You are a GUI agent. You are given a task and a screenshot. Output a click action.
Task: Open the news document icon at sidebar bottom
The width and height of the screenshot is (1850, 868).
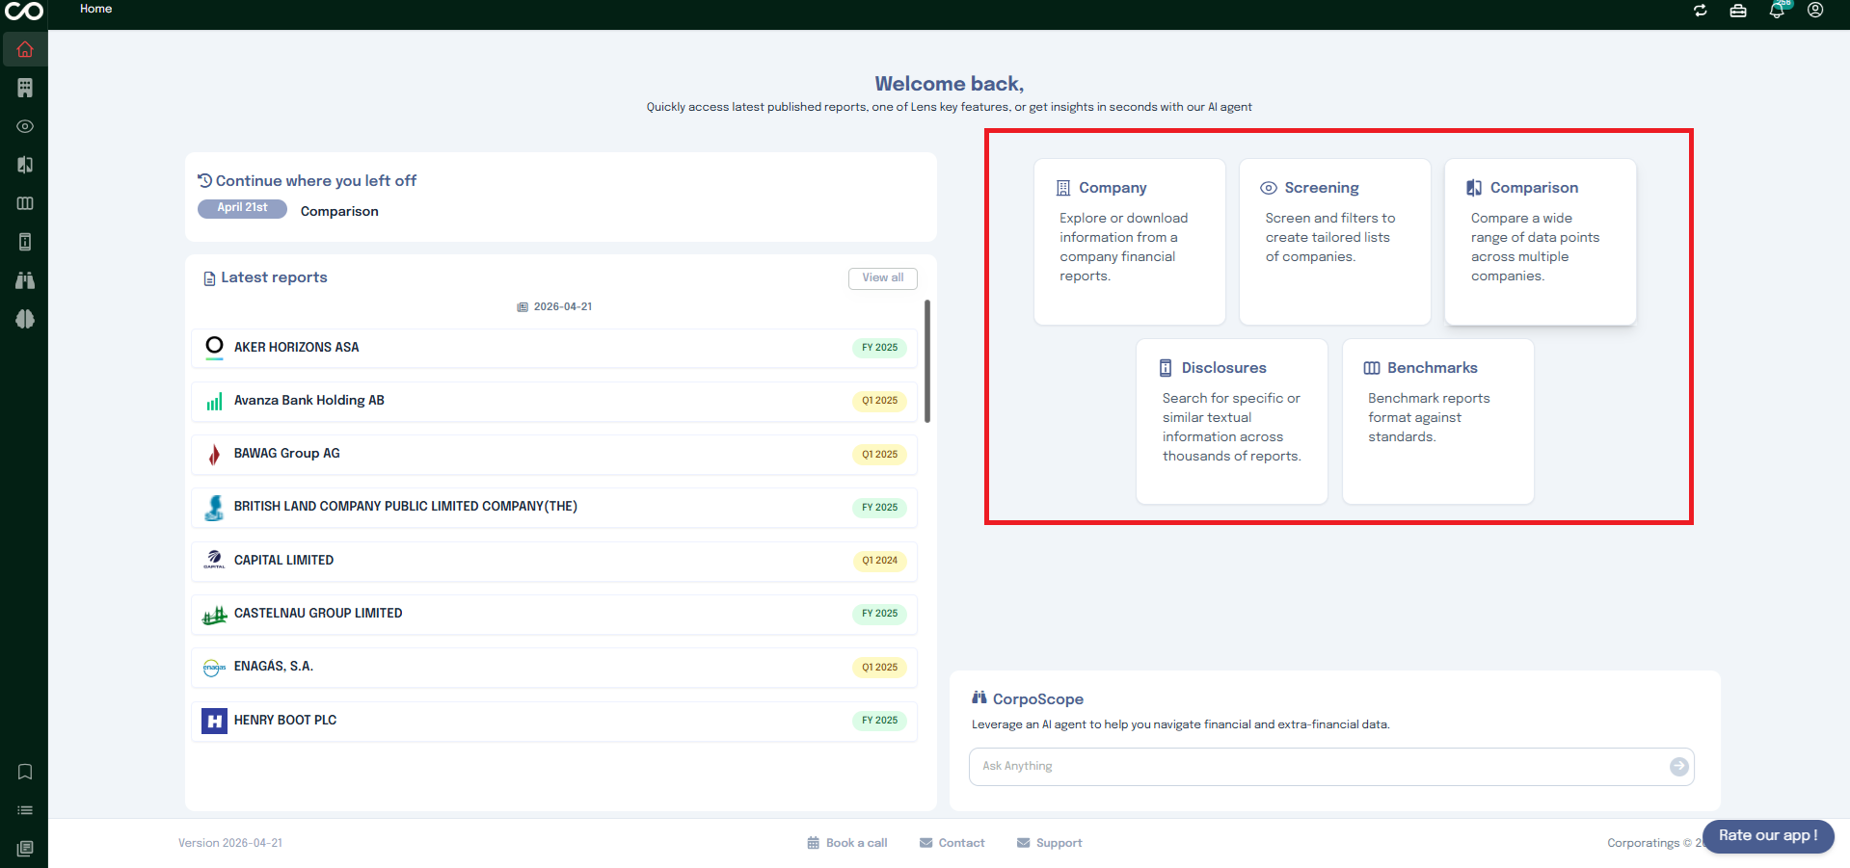(x=25, y=849)
